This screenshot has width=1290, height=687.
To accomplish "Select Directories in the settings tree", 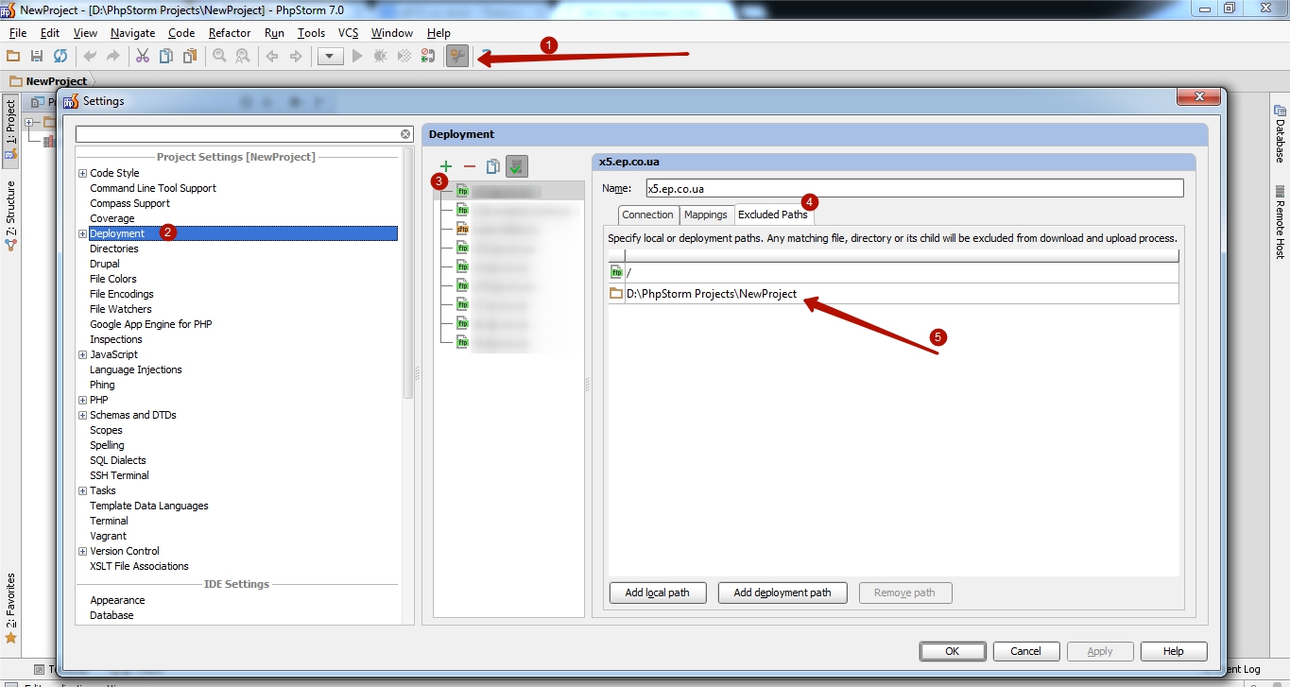I will (114, 249).
